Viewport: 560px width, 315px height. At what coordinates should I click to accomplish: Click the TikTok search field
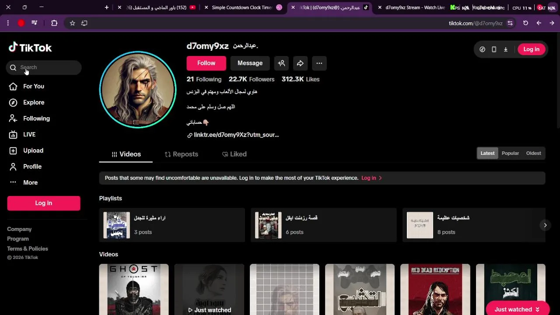pyautogui.click(x=44, y=67)
